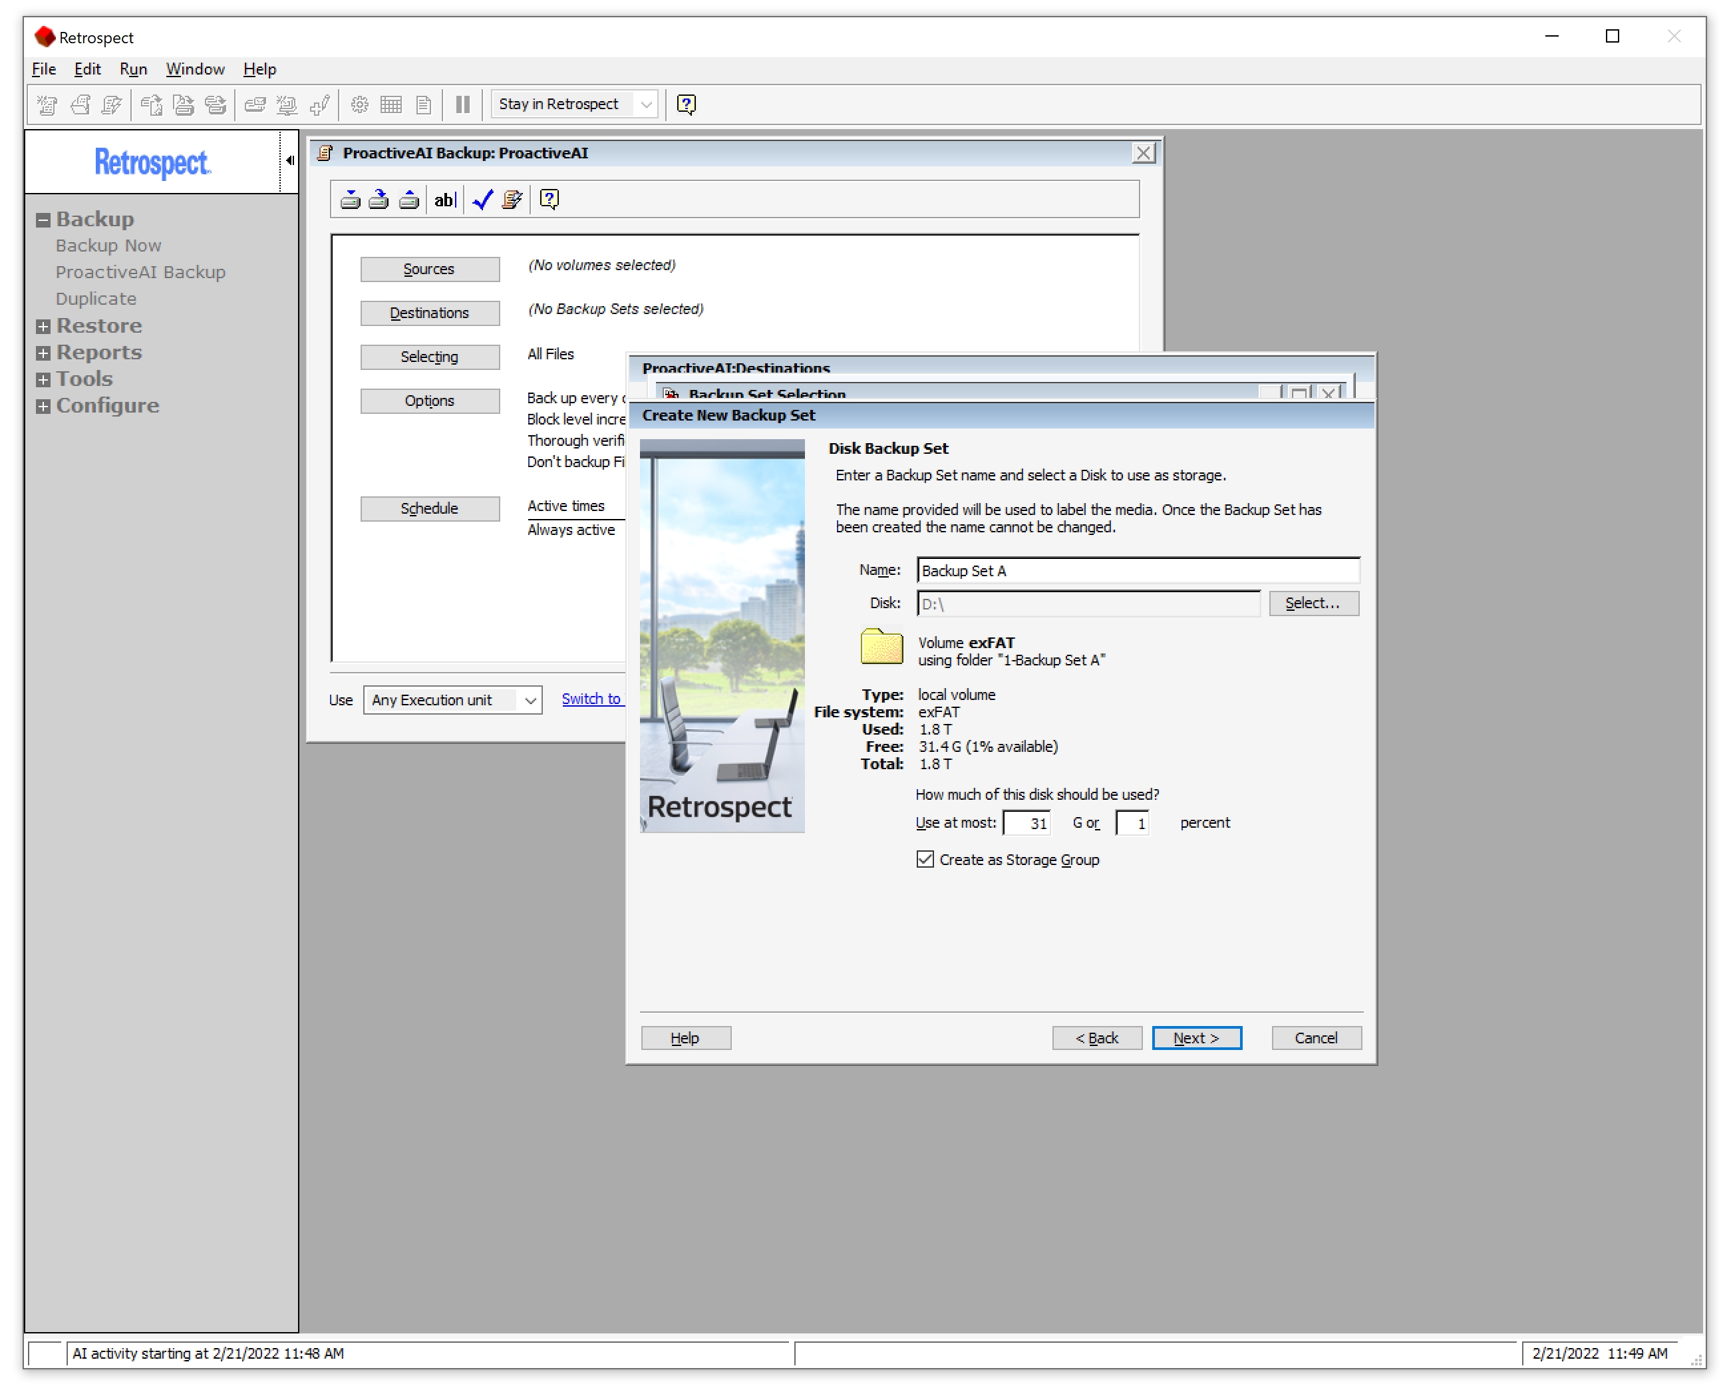Screen dimensions: 1727x1388
Task: Open the Run menu
Action: [132, 69]
